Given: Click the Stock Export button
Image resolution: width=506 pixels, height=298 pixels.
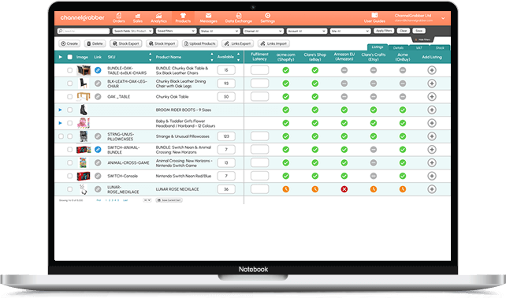Looking at the screenshot, I should pos(126,43).
